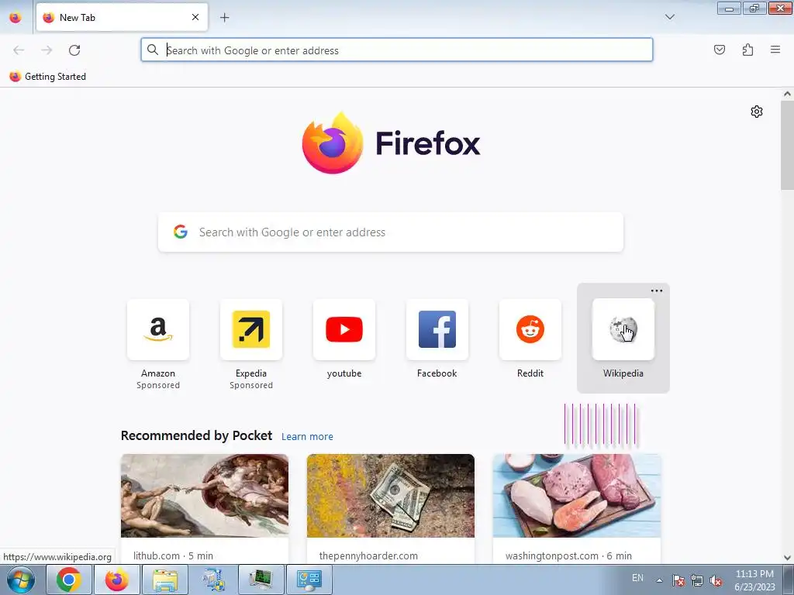The height and width of the screenshot is (595, 794).
Task: Open the Extensions puzzle-piece icon
Action: pyautogui.click(x=748, y=50)
